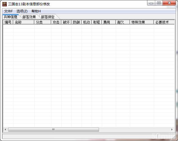
Task: Click the horizontal scrollbar right arrow
Action: tap(172, 130)
